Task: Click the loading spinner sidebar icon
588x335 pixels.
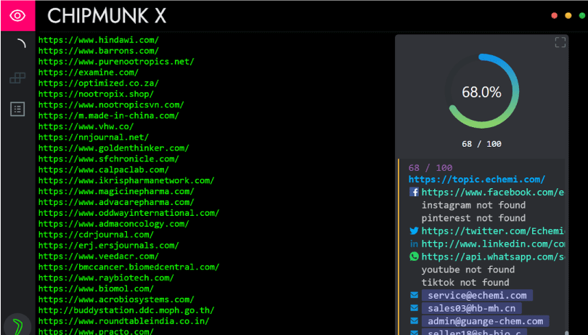Action: tap(21, 44)
